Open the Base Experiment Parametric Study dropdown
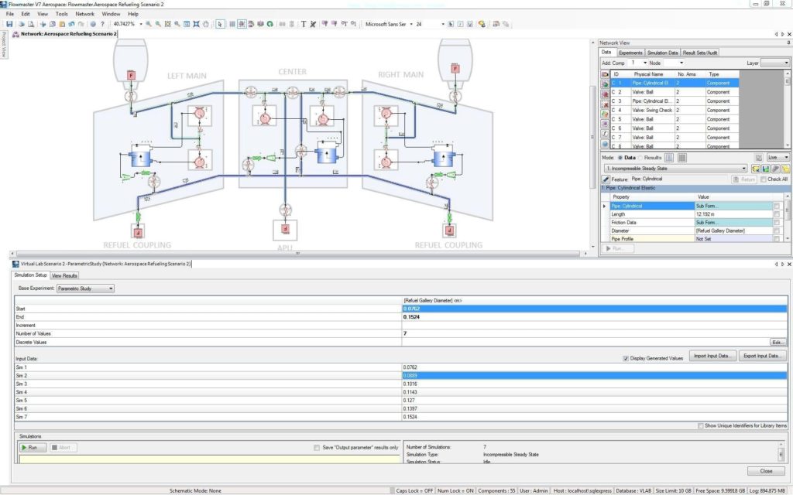Image resolution: width=793 pixels, height=495 pixels. (85, 288)
